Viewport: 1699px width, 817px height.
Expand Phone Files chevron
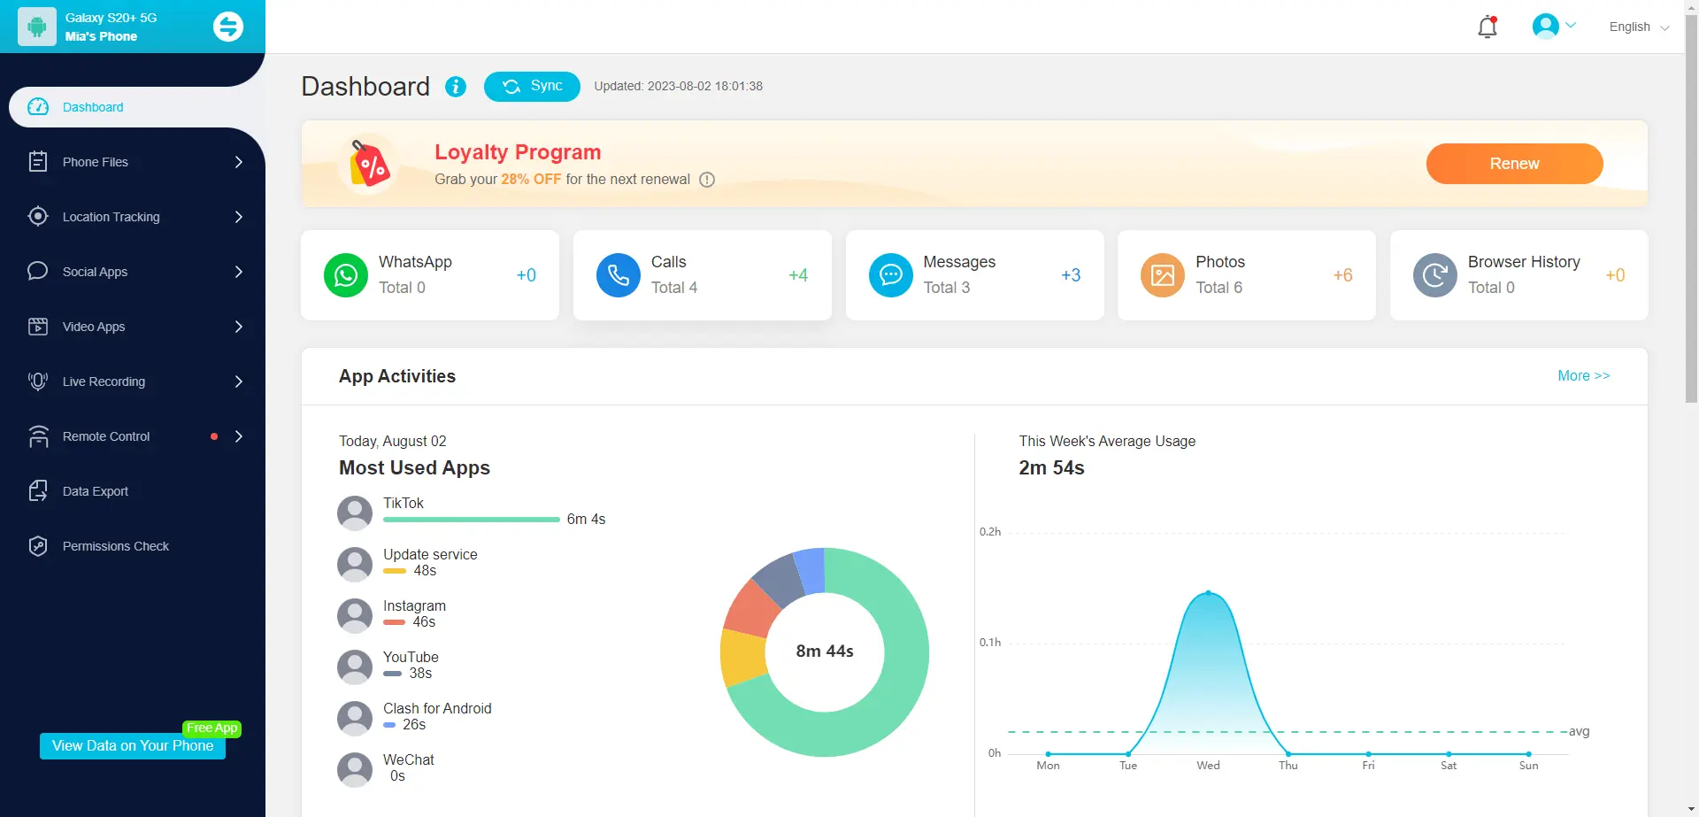pyautogui.click(x=239, y=162)
